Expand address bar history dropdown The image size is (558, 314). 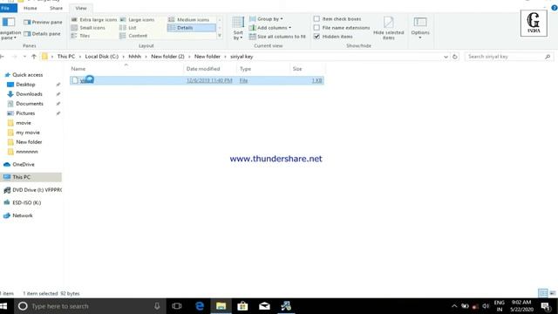(446, 57)
